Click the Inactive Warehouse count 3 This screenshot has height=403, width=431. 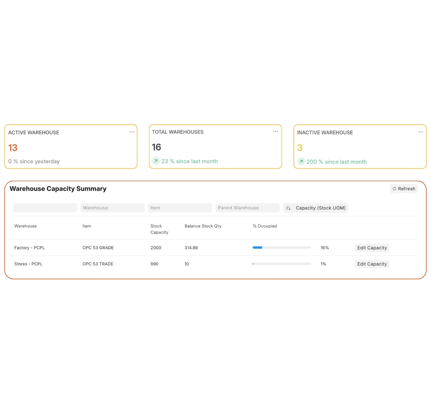point(300,148)
